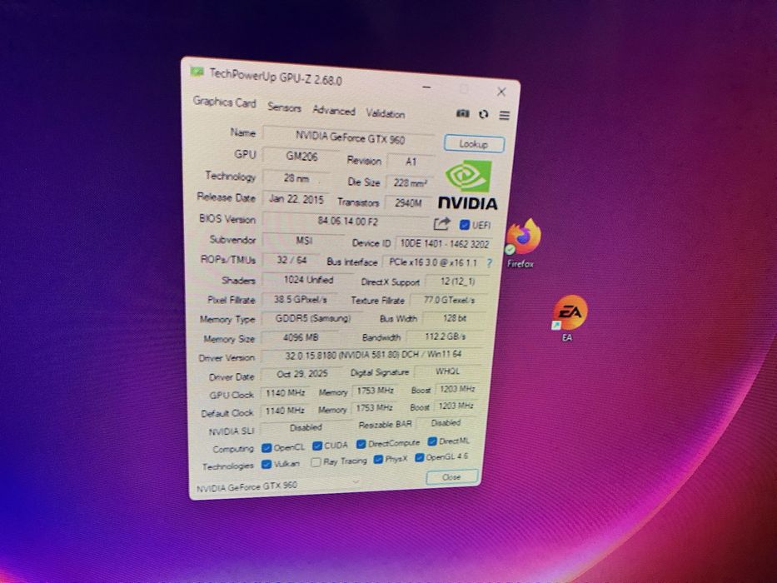Screen dimensions: 777x583
Task: Toggle the UEFI checkbox
Action: click(x=465, y=225)
